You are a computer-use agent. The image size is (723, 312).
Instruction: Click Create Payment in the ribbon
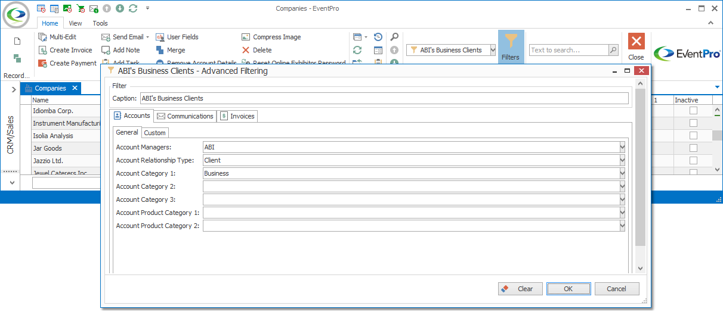point(67,63)
